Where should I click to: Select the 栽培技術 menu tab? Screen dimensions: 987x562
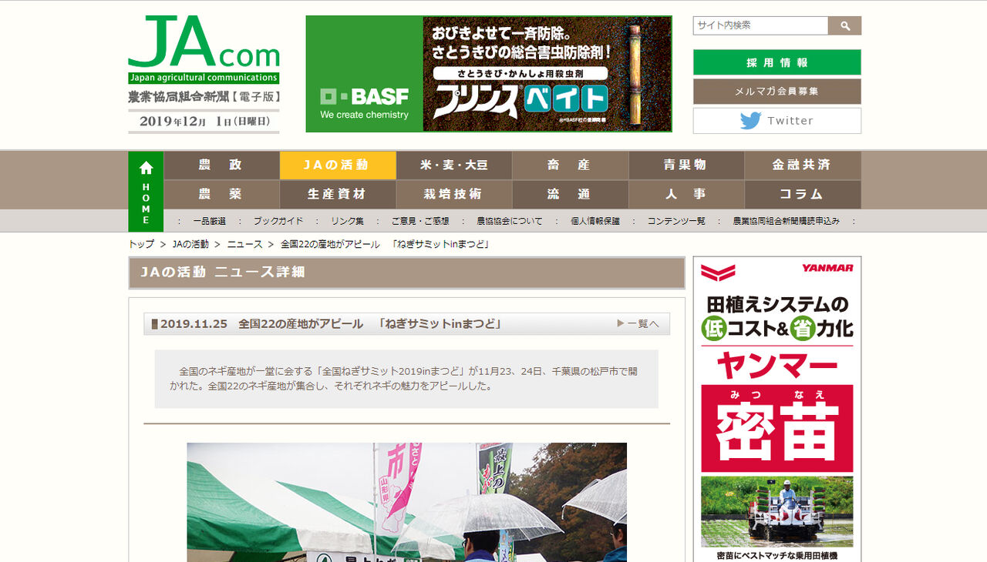(454, 194)
